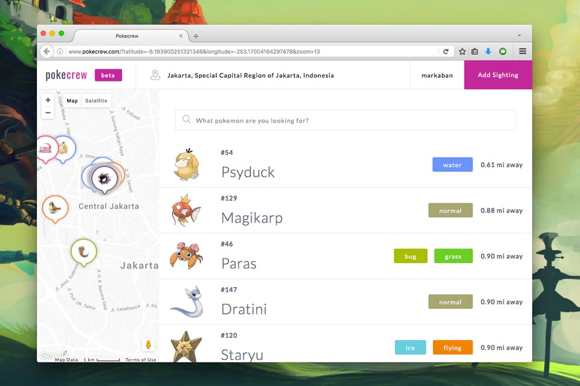The width and height of the screenshot is (580, 386).
Task: Click Dratini's normal type tag
Action: coord(451,302)
